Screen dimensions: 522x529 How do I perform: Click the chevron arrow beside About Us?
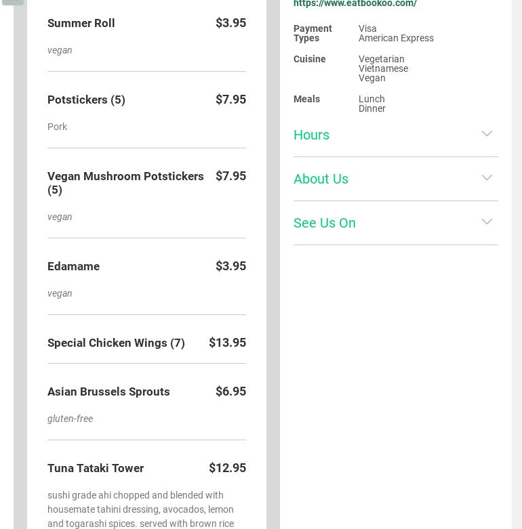click(x=487, y=177)
